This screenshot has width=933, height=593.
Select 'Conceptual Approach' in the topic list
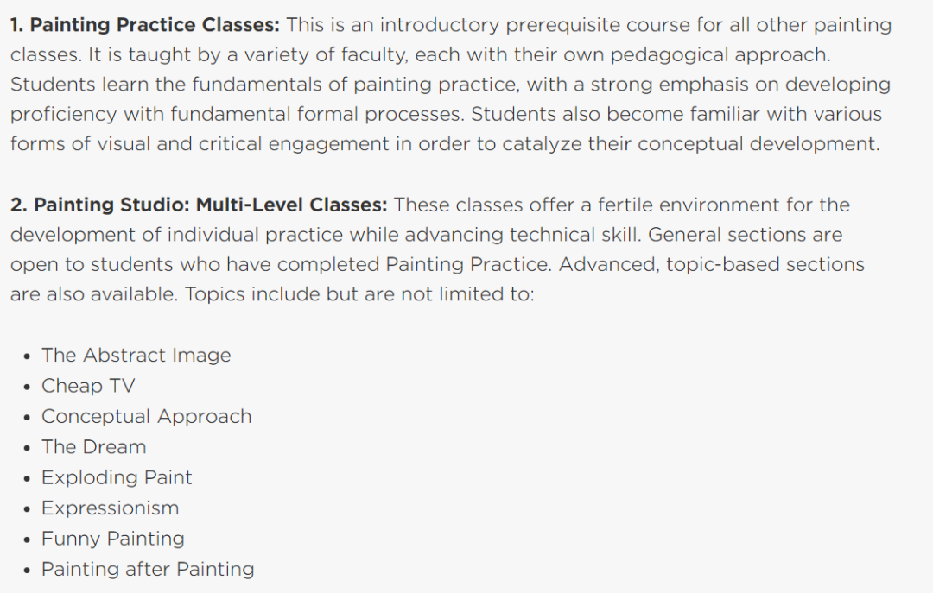pyautogui.click(x=147, y=416)
